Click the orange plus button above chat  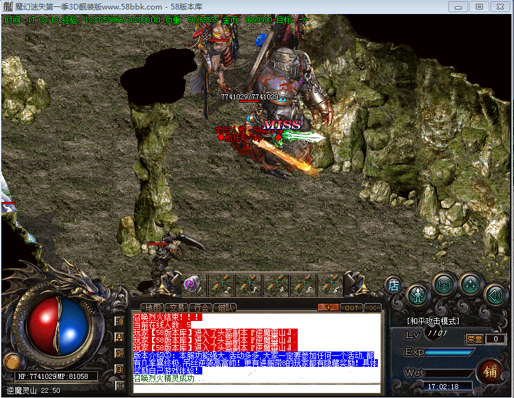(x=328, y=308)
